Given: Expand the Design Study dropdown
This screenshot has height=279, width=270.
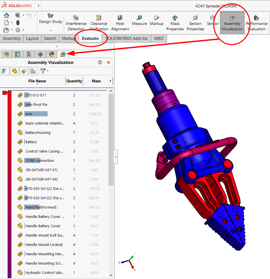Looking at the screenshot, I should [51, 31].
